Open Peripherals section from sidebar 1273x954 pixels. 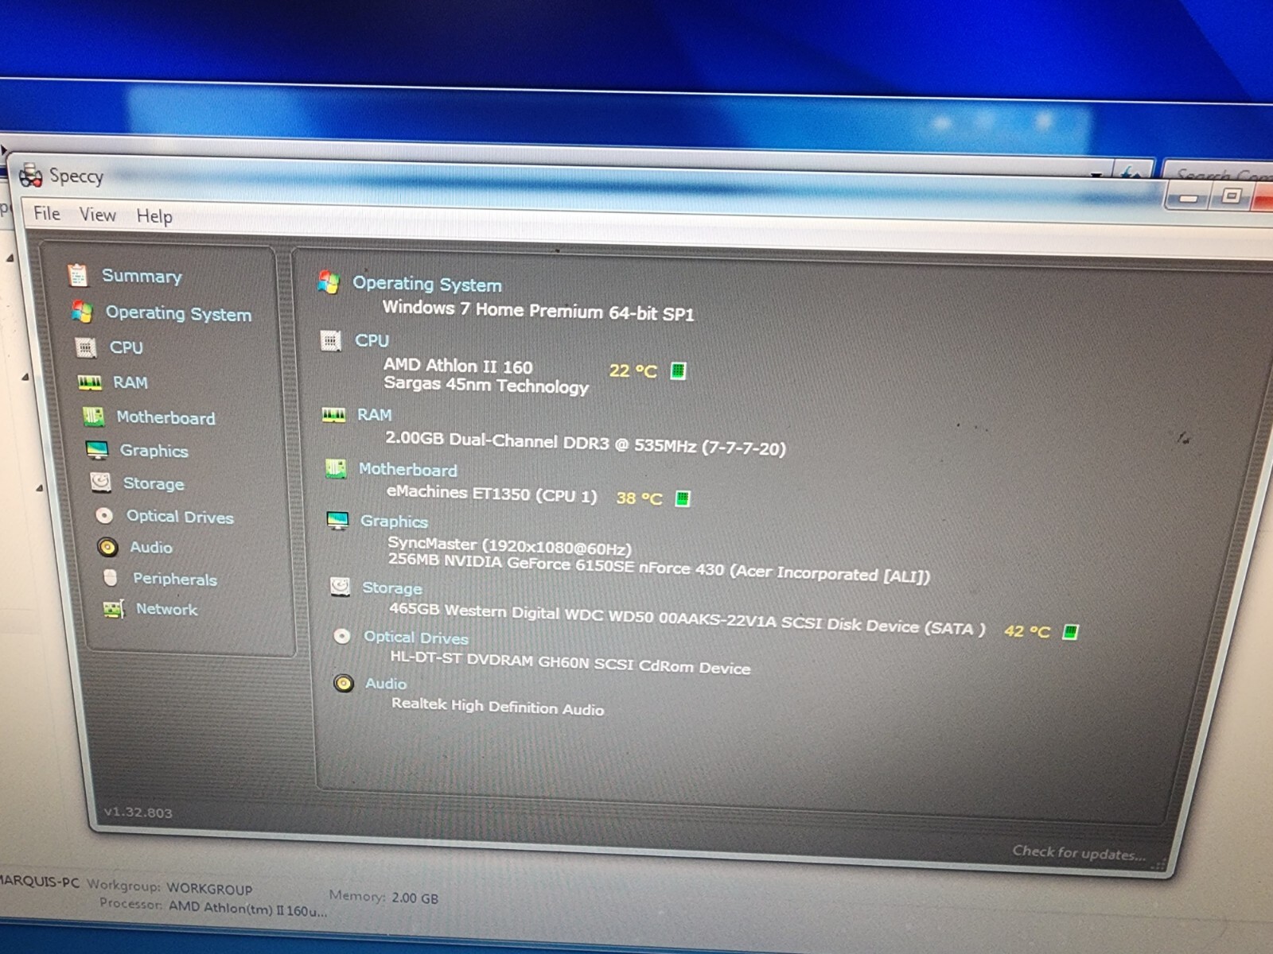[175, 579]
